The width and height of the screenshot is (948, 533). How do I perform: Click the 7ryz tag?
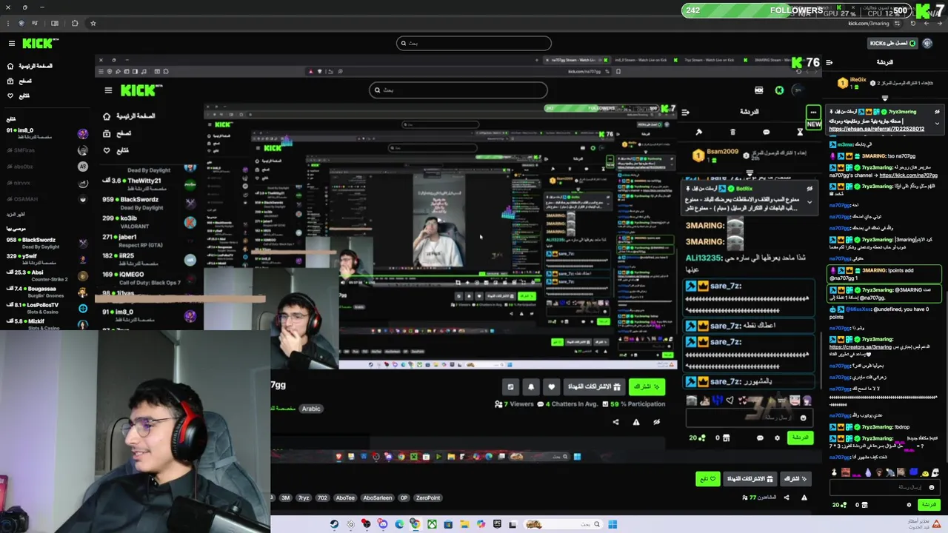[304, 498]
